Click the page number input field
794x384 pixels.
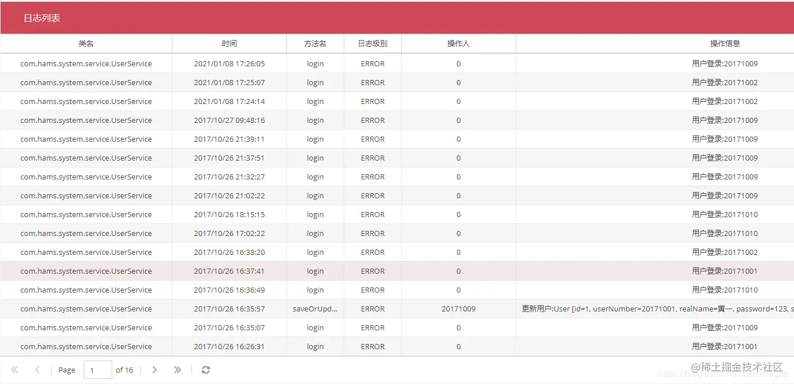pyautogui.click(x=98, y=370)
